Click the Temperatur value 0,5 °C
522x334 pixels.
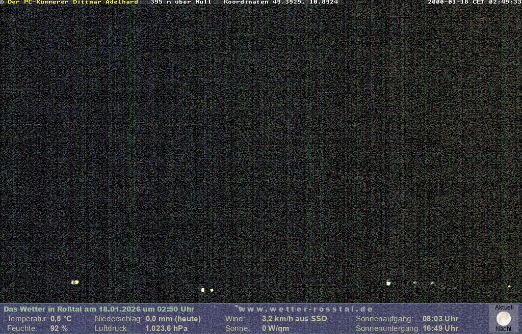(61, 319)
